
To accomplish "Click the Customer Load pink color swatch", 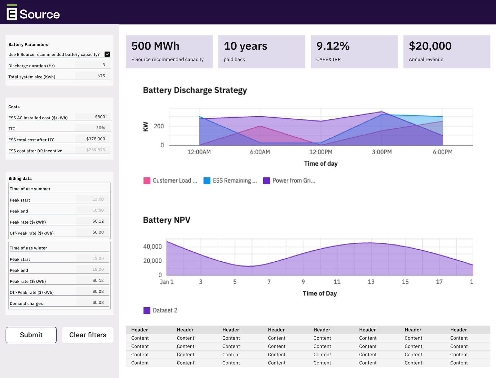I will tap(146, 180).
